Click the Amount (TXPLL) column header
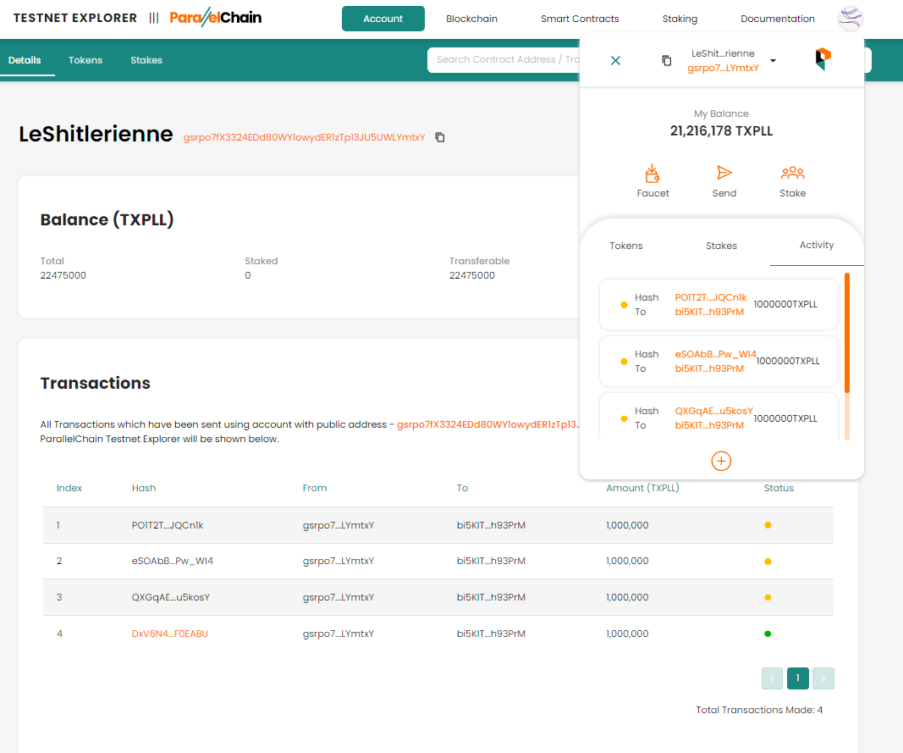This screenshot has height=753, width=903. point(642,488)
